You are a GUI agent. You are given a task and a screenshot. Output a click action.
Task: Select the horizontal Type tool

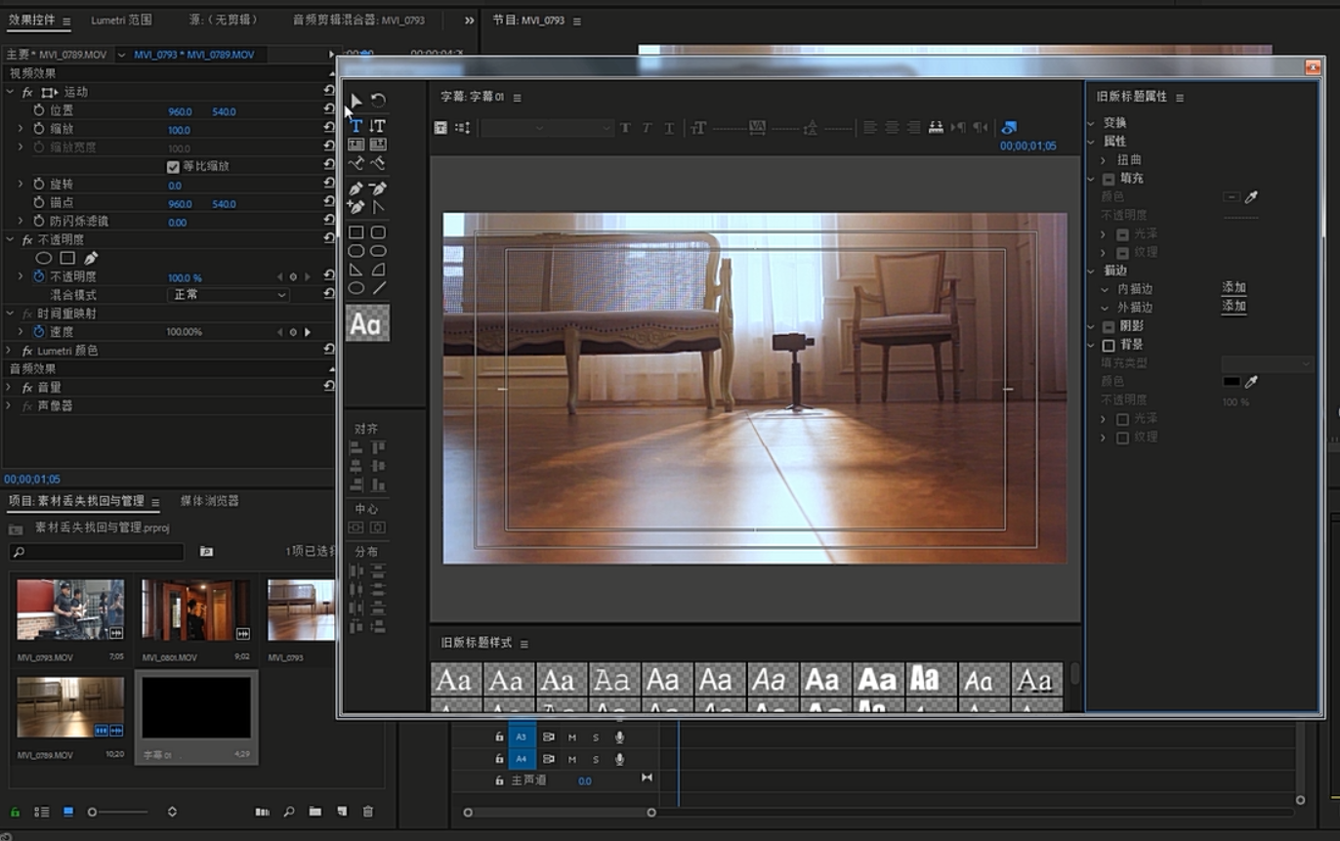point(356,125)
